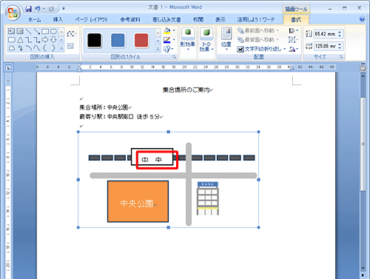This screenshot has height=279, width=370.
Task: Select the right brace shape
Action: [53, 48]
